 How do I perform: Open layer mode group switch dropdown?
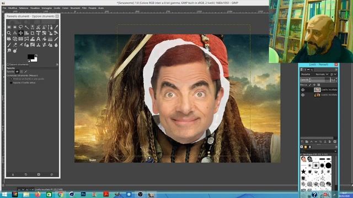click(333, 74)
